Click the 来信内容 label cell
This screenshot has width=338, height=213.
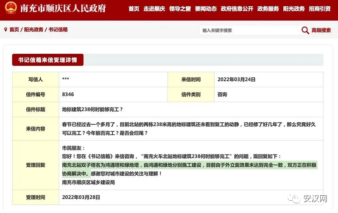(36, 129)
